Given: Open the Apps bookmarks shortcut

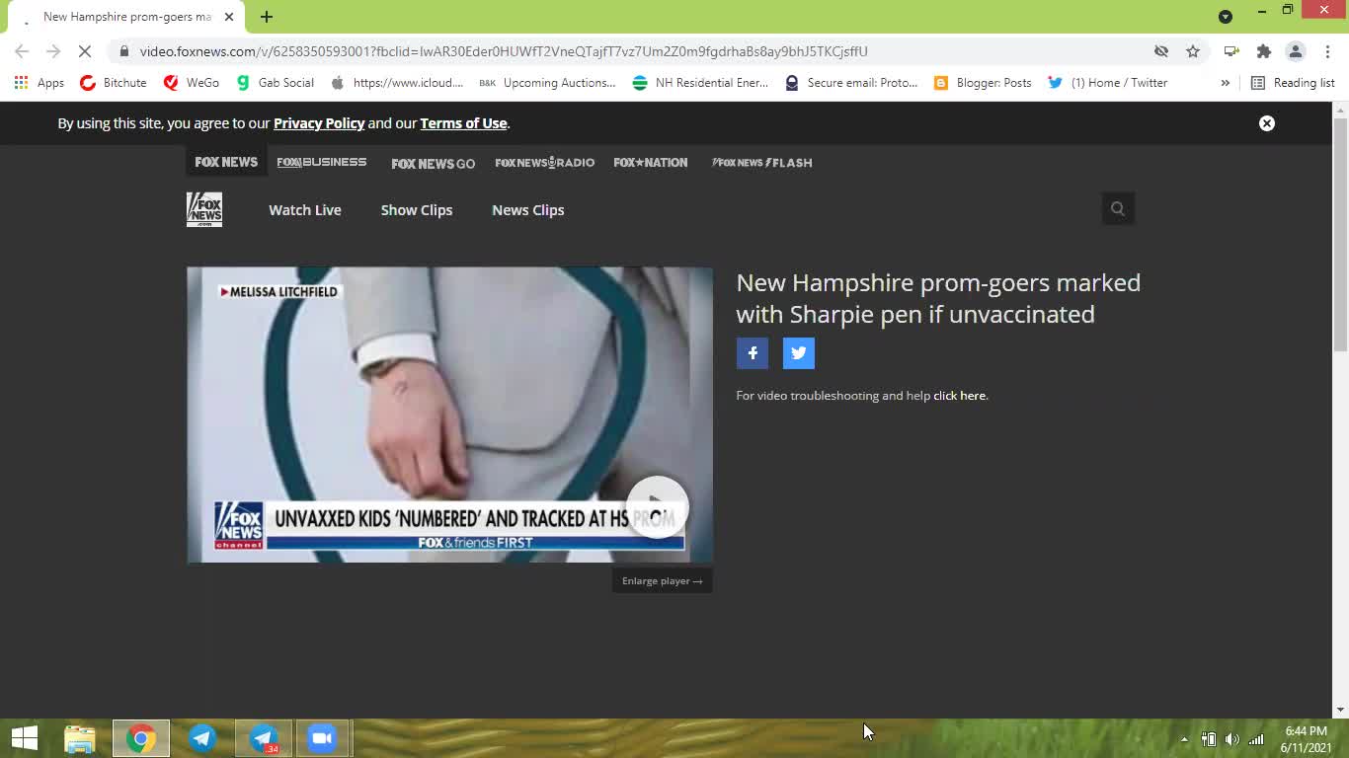Looking at the screenshot, I should (x=40, y=83).
